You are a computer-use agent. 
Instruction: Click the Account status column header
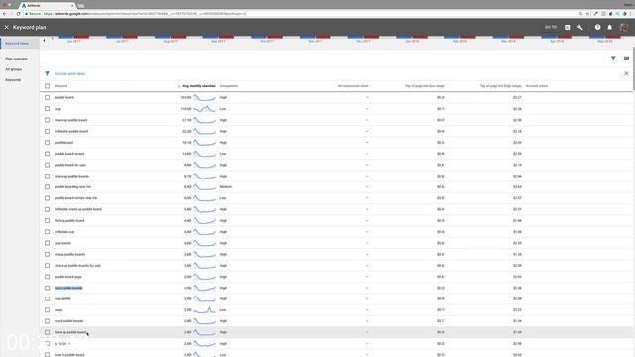537,86
